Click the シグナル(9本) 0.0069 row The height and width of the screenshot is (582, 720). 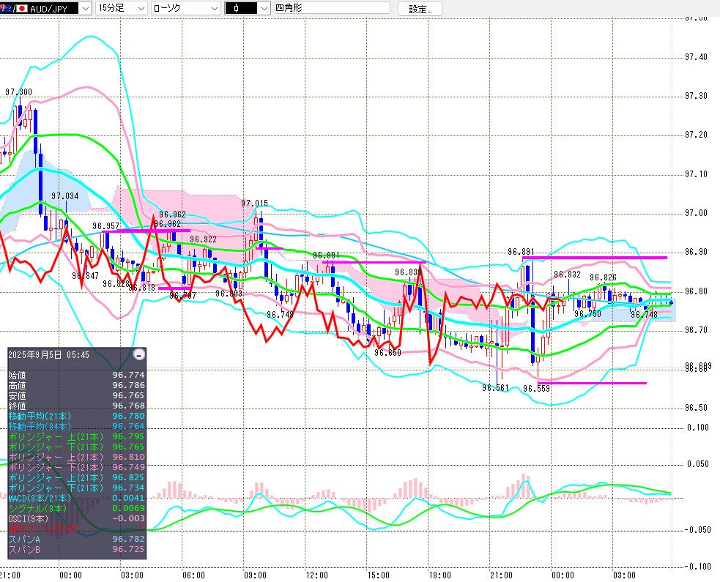tap(77, 508)
